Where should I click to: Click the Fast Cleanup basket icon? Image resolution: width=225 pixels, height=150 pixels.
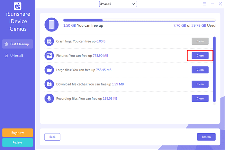[x=6, y=44]
